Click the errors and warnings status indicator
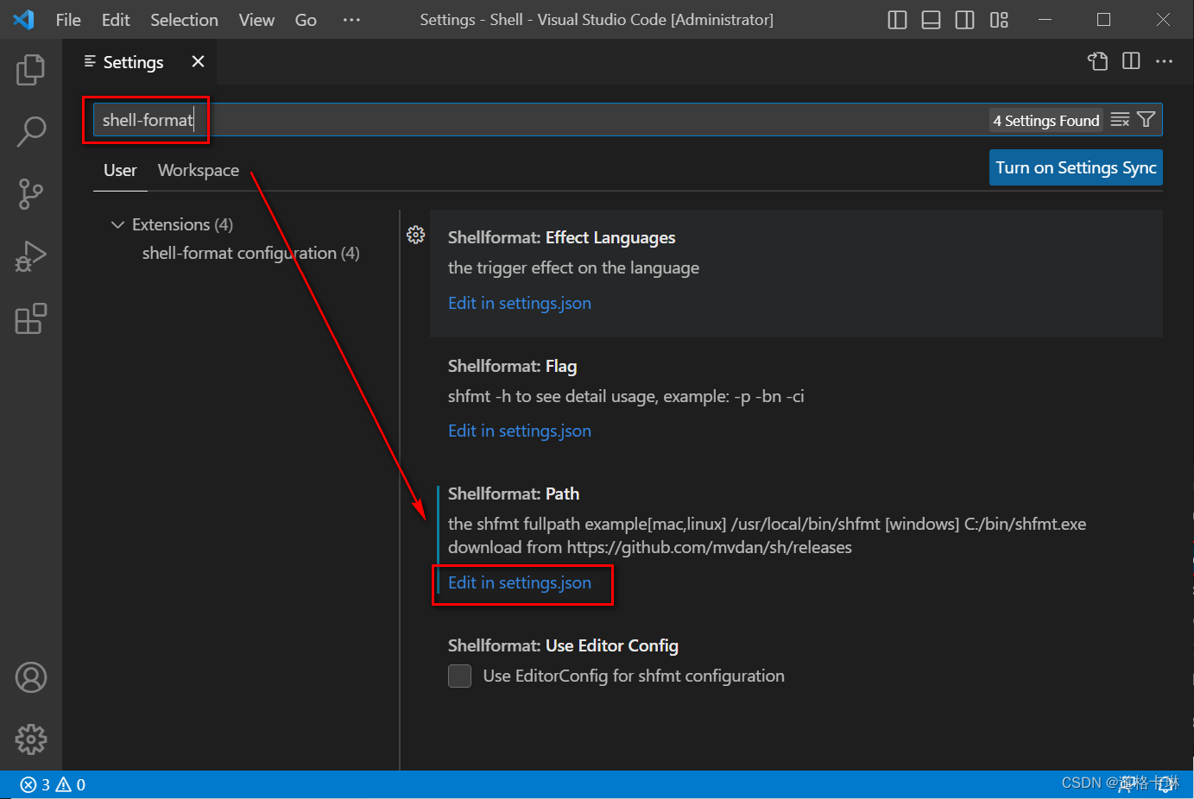This screenshot has height=799, width=1194. [53, 784]
